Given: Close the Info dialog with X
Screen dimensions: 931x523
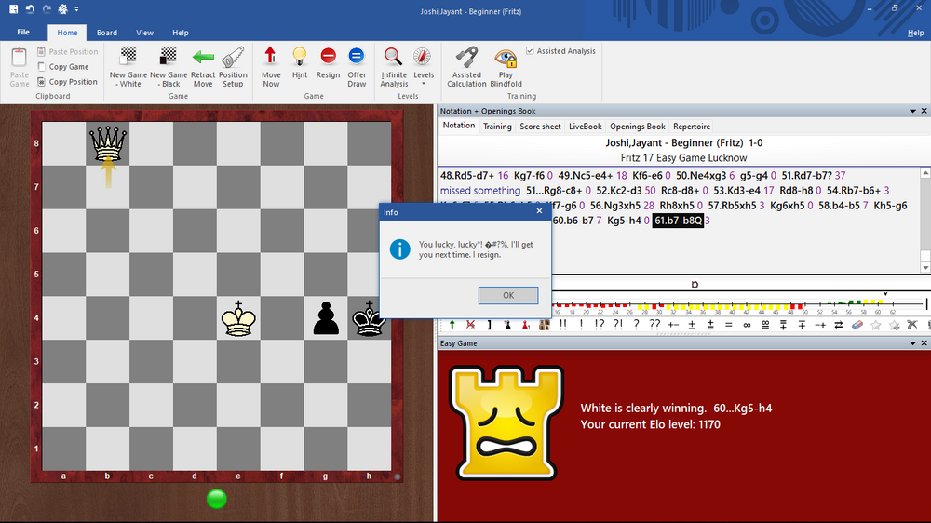Looking at the screenshot, I should [x=539, y=211].
